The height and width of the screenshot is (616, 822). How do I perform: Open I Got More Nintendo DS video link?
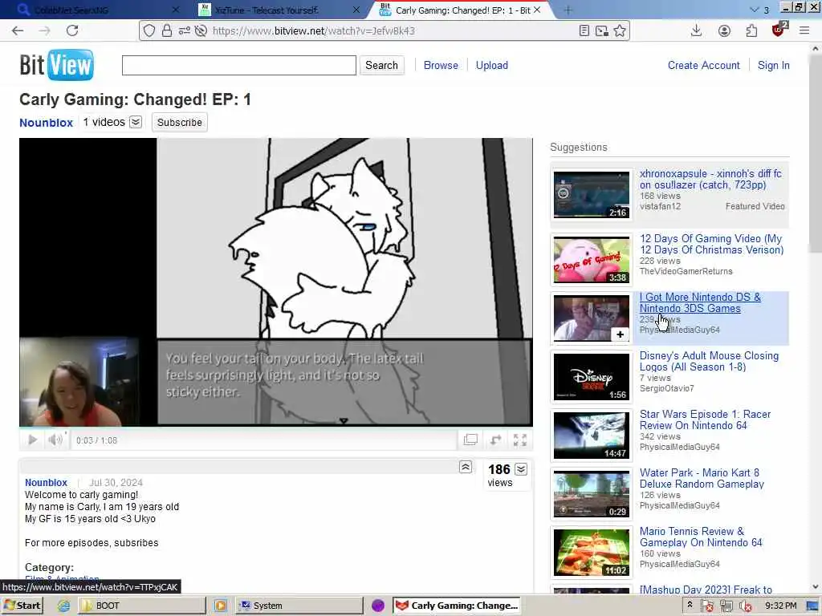[700, 302]
